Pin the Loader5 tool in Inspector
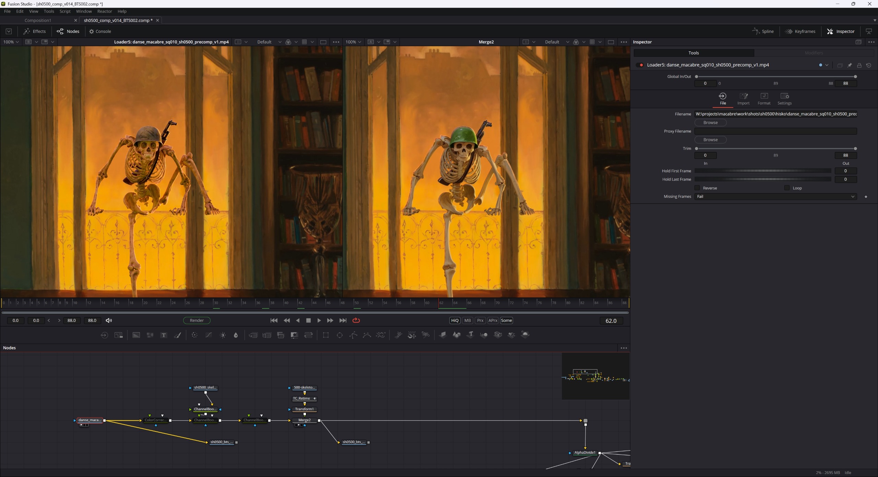The image size is (878, 477). 850,65
